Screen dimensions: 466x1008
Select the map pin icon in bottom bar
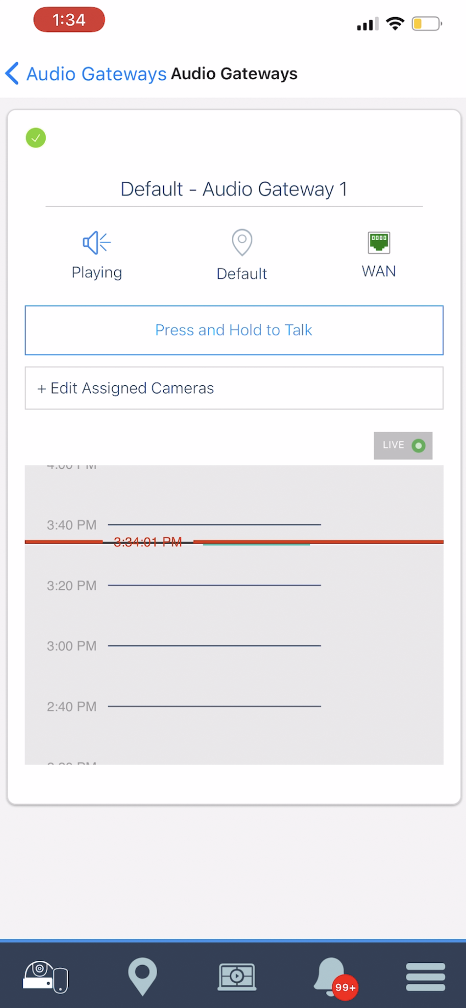tap(142, 977)
